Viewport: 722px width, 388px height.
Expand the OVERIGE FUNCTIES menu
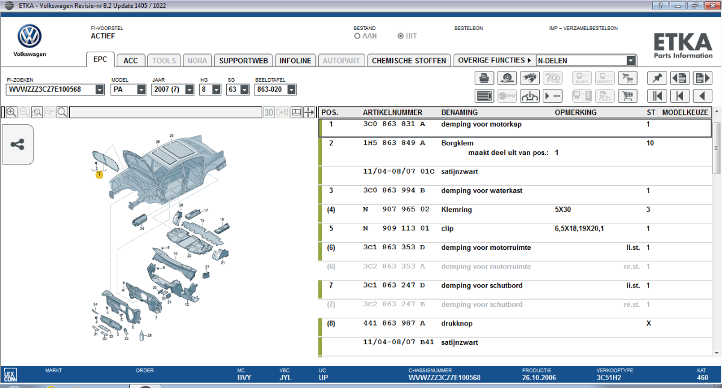494,60
